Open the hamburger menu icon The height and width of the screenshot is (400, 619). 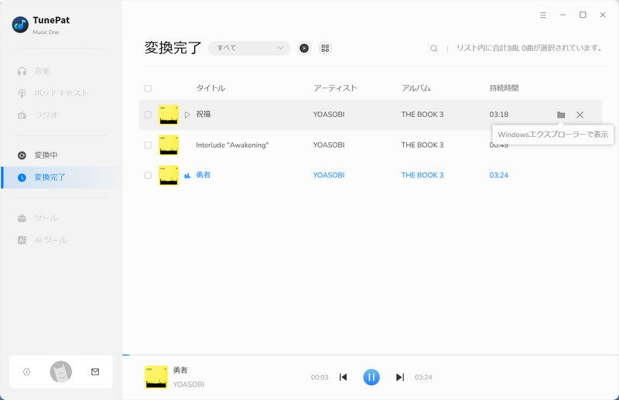543,15
